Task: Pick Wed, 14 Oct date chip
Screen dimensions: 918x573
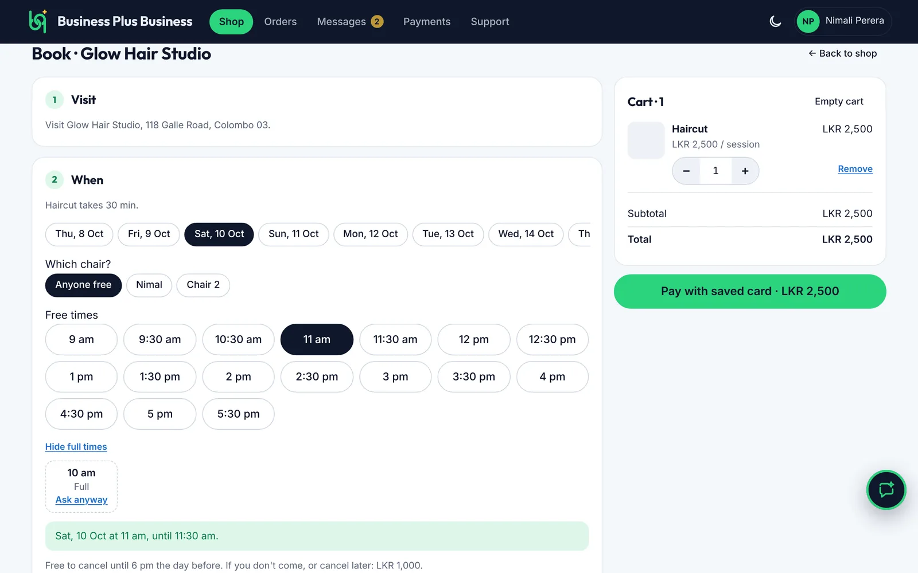Action: (x=526, y=234)
